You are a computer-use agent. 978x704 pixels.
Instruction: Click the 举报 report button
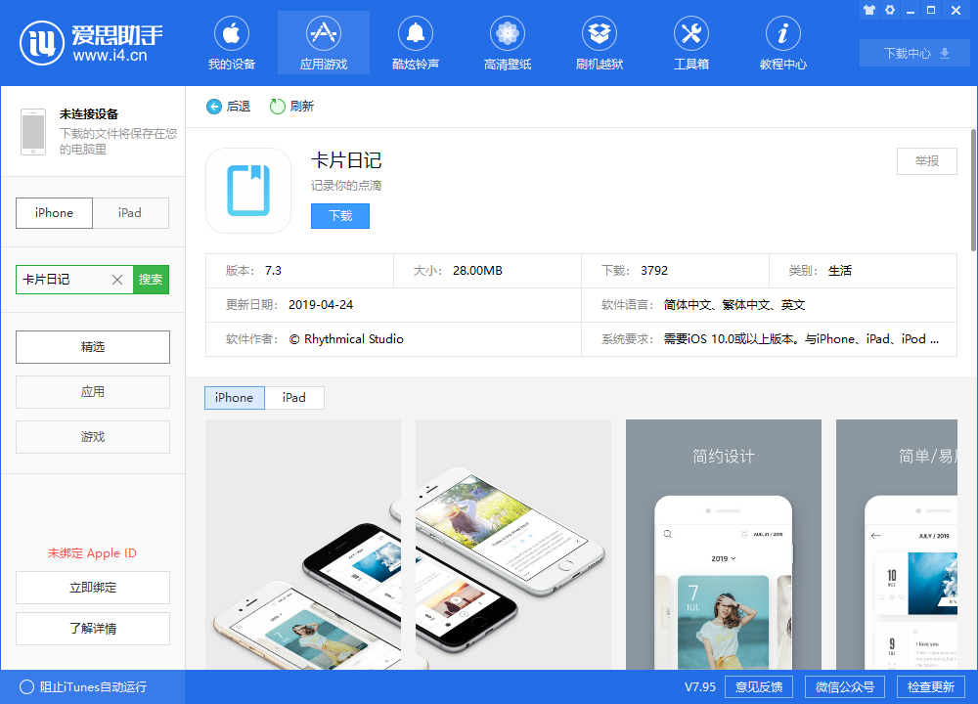coord(926,161)
